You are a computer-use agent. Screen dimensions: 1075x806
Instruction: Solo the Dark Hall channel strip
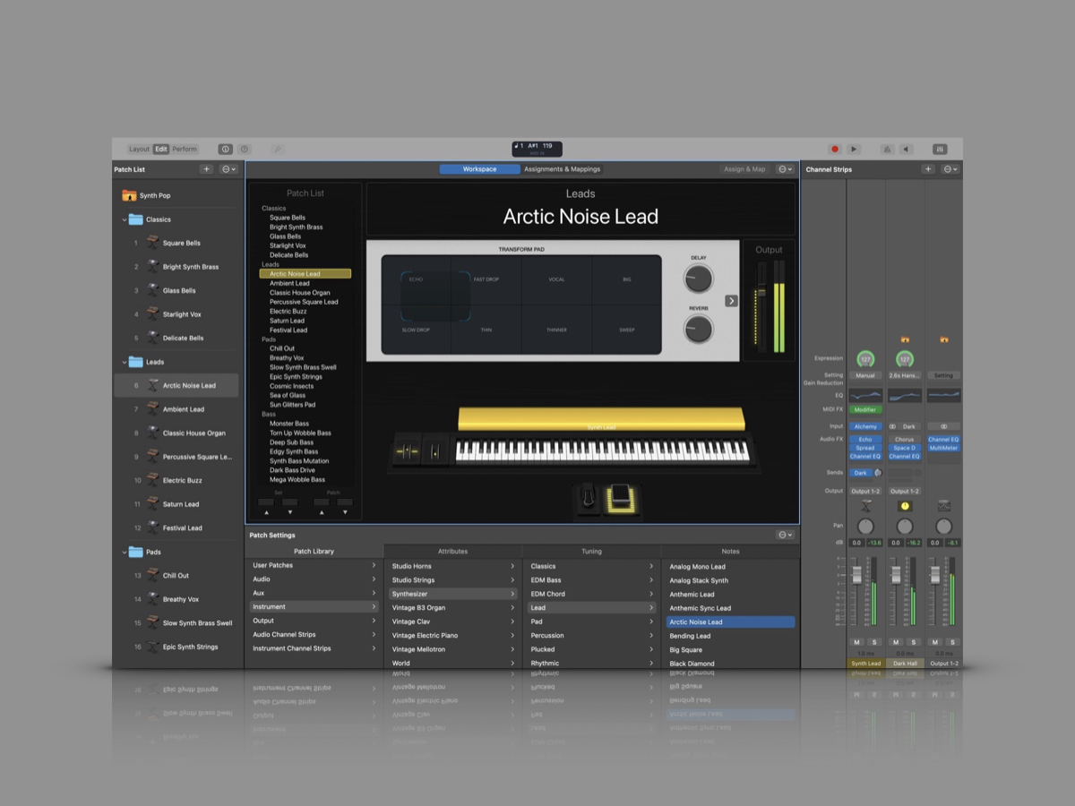(x=912, y=642)
